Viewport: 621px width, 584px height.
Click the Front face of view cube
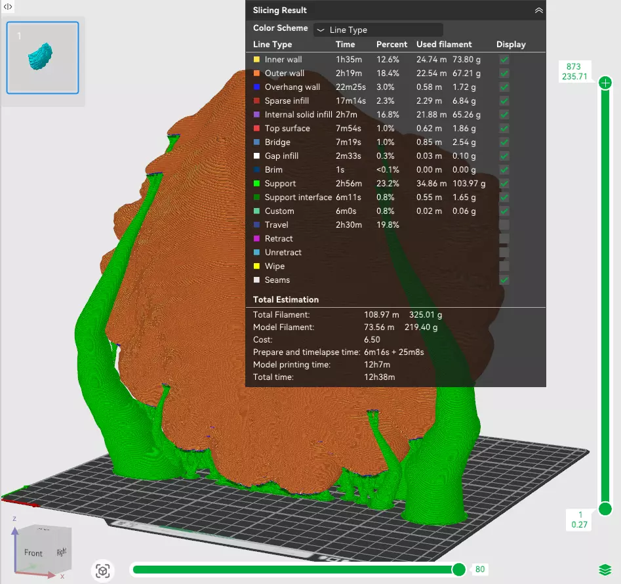coord(33,553)
